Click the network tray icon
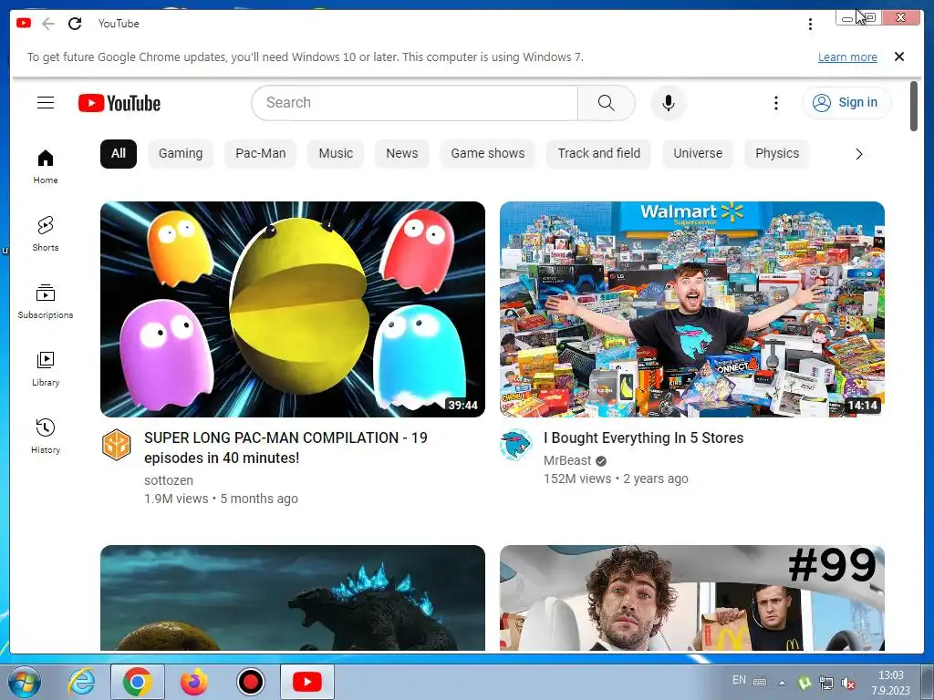 [x=826, y=683]
